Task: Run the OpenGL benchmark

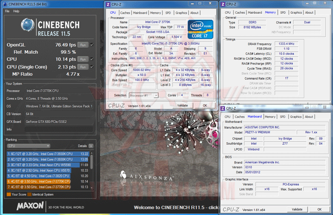Action: [83, 45]
